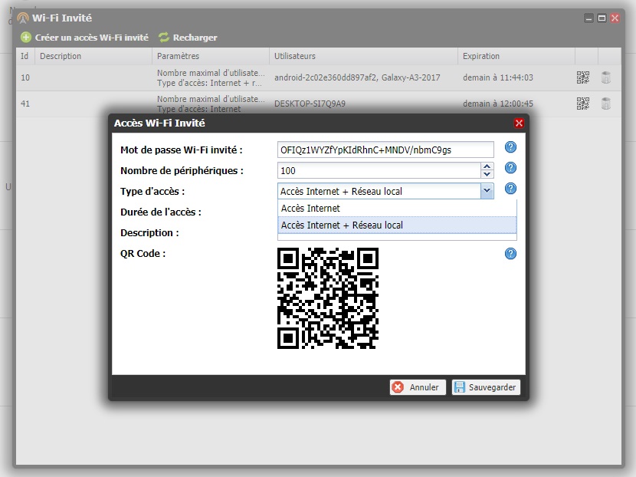
Task: Click help icon for Nombre de périphériques
Action: pyautogui.click(x=510, y=168)
